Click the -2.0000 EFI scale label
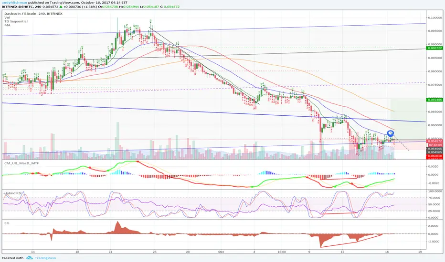 (434, 242)
